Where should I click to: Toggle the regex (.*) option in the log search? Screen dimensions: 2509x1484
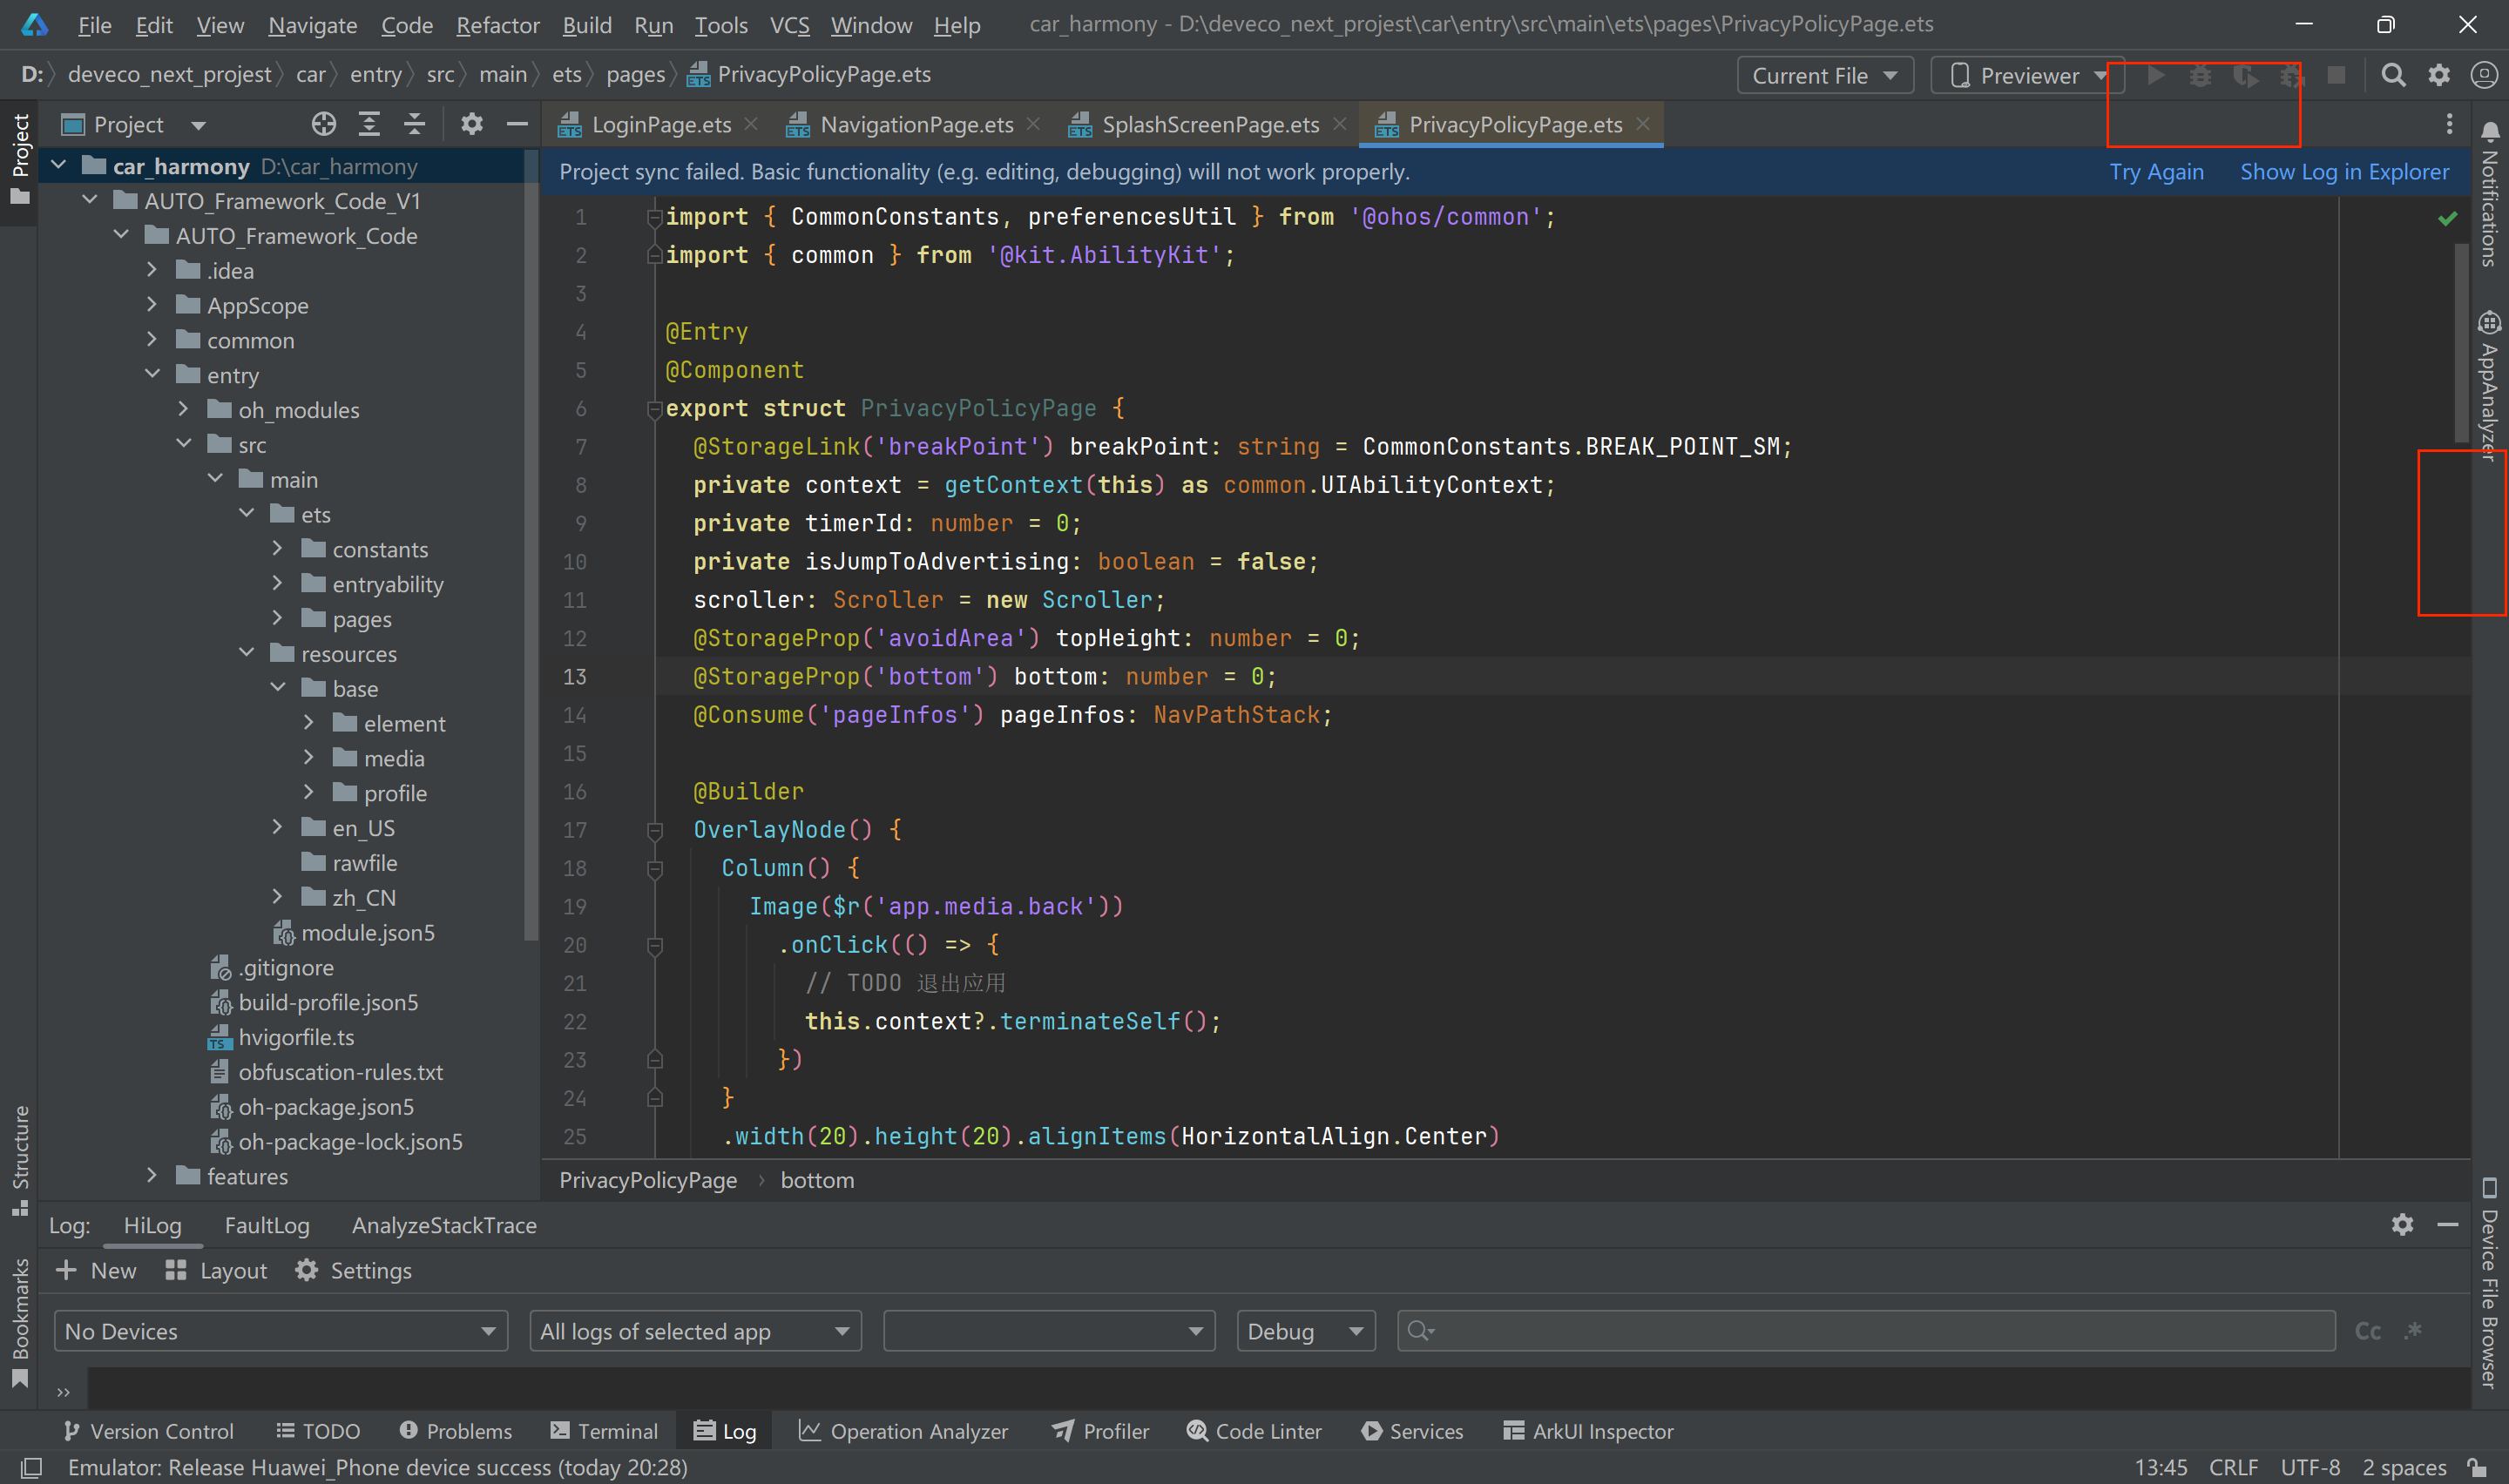coord(2413,1331)
